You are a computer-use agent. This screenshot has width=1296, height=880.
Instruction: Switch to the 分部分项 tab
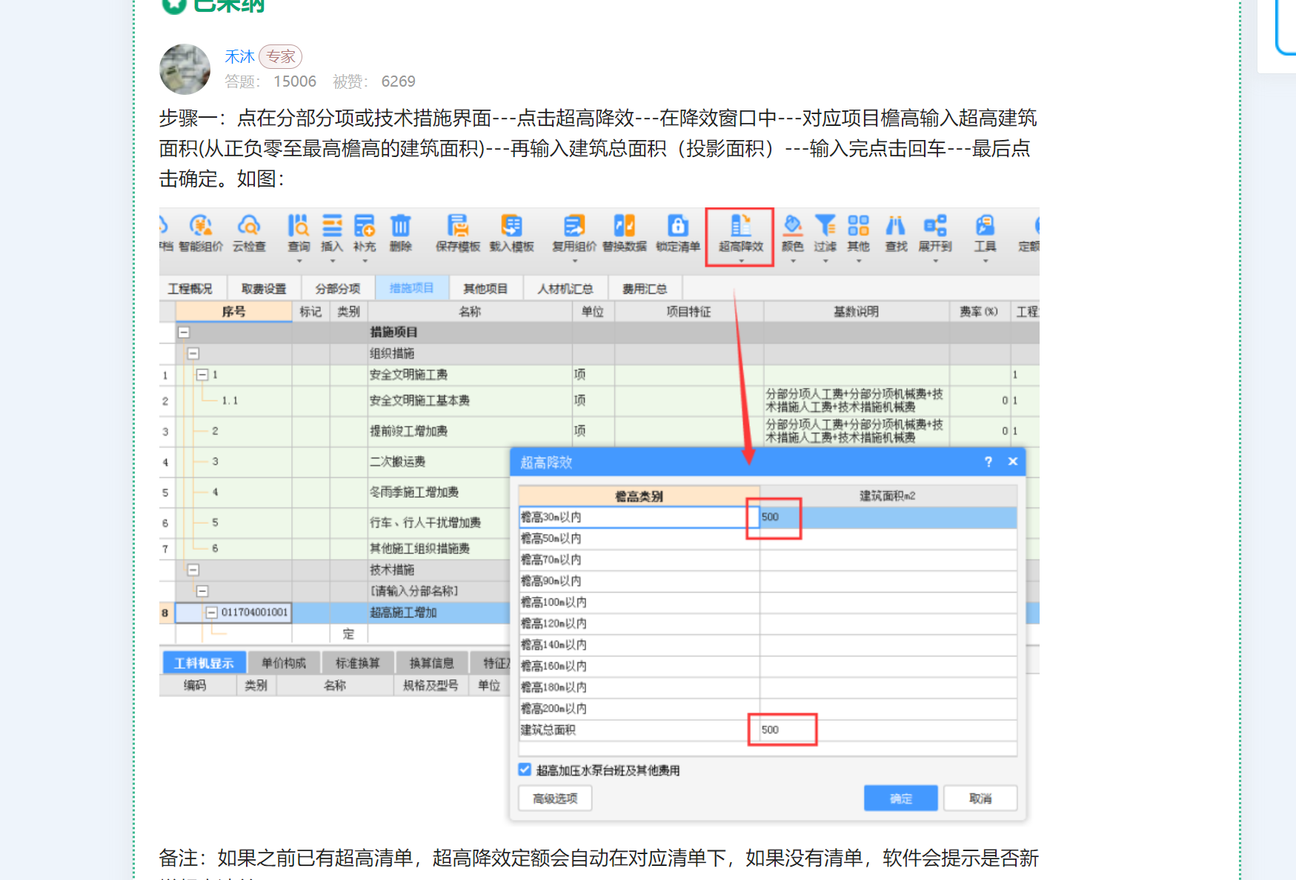tap(338, 288)
